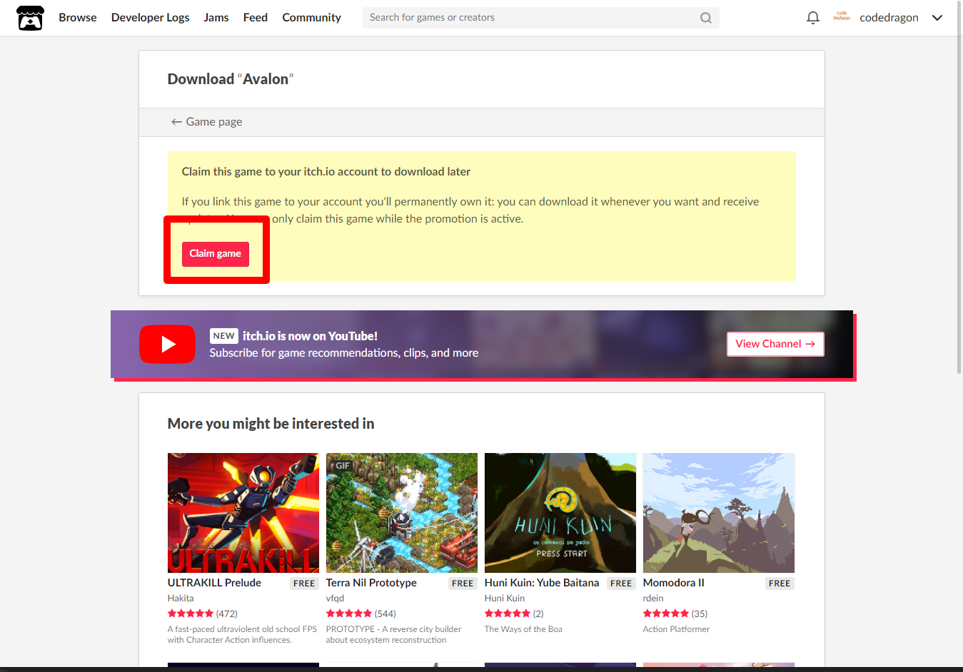Click ULTRAKILL's star rating (472)
This screenshot has height=672, width=963.
coord(203,614)
